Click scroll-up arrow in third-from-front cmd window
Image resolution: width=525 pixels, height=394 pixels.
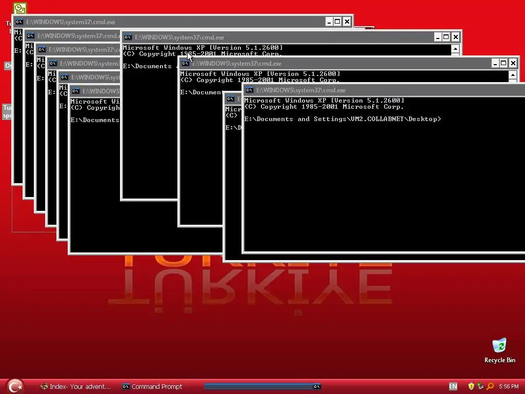513,75
